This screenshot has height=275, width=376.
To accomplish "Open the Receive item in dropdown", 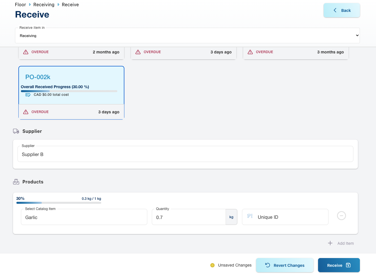I will [x=187, y=36].
